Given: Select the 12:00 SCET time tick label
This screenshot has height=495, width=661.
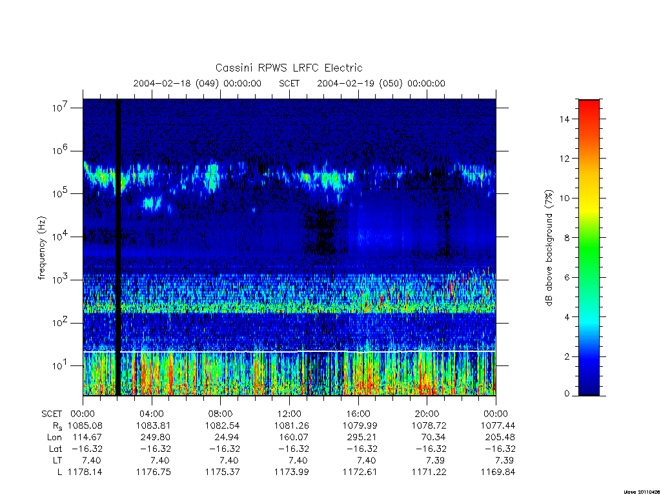Looking at the screenshot, I should tap(290, 414).
